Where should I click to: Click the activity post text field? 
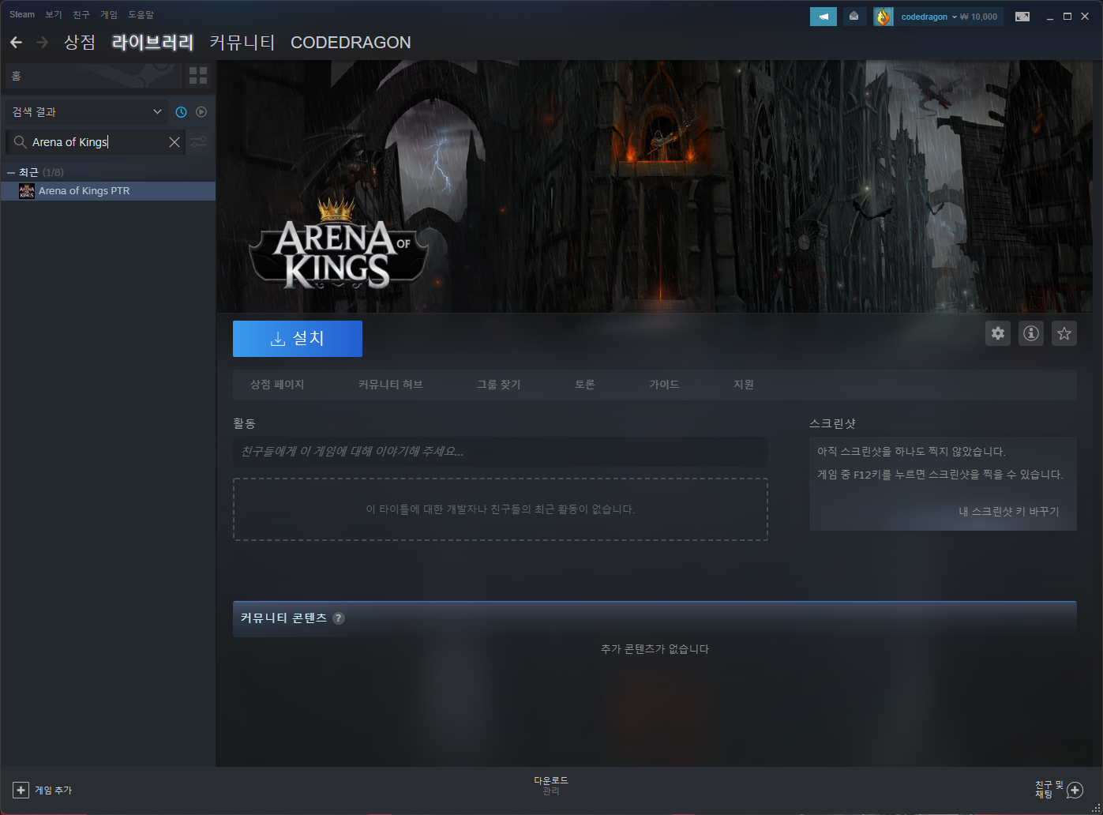click(501, 452)
